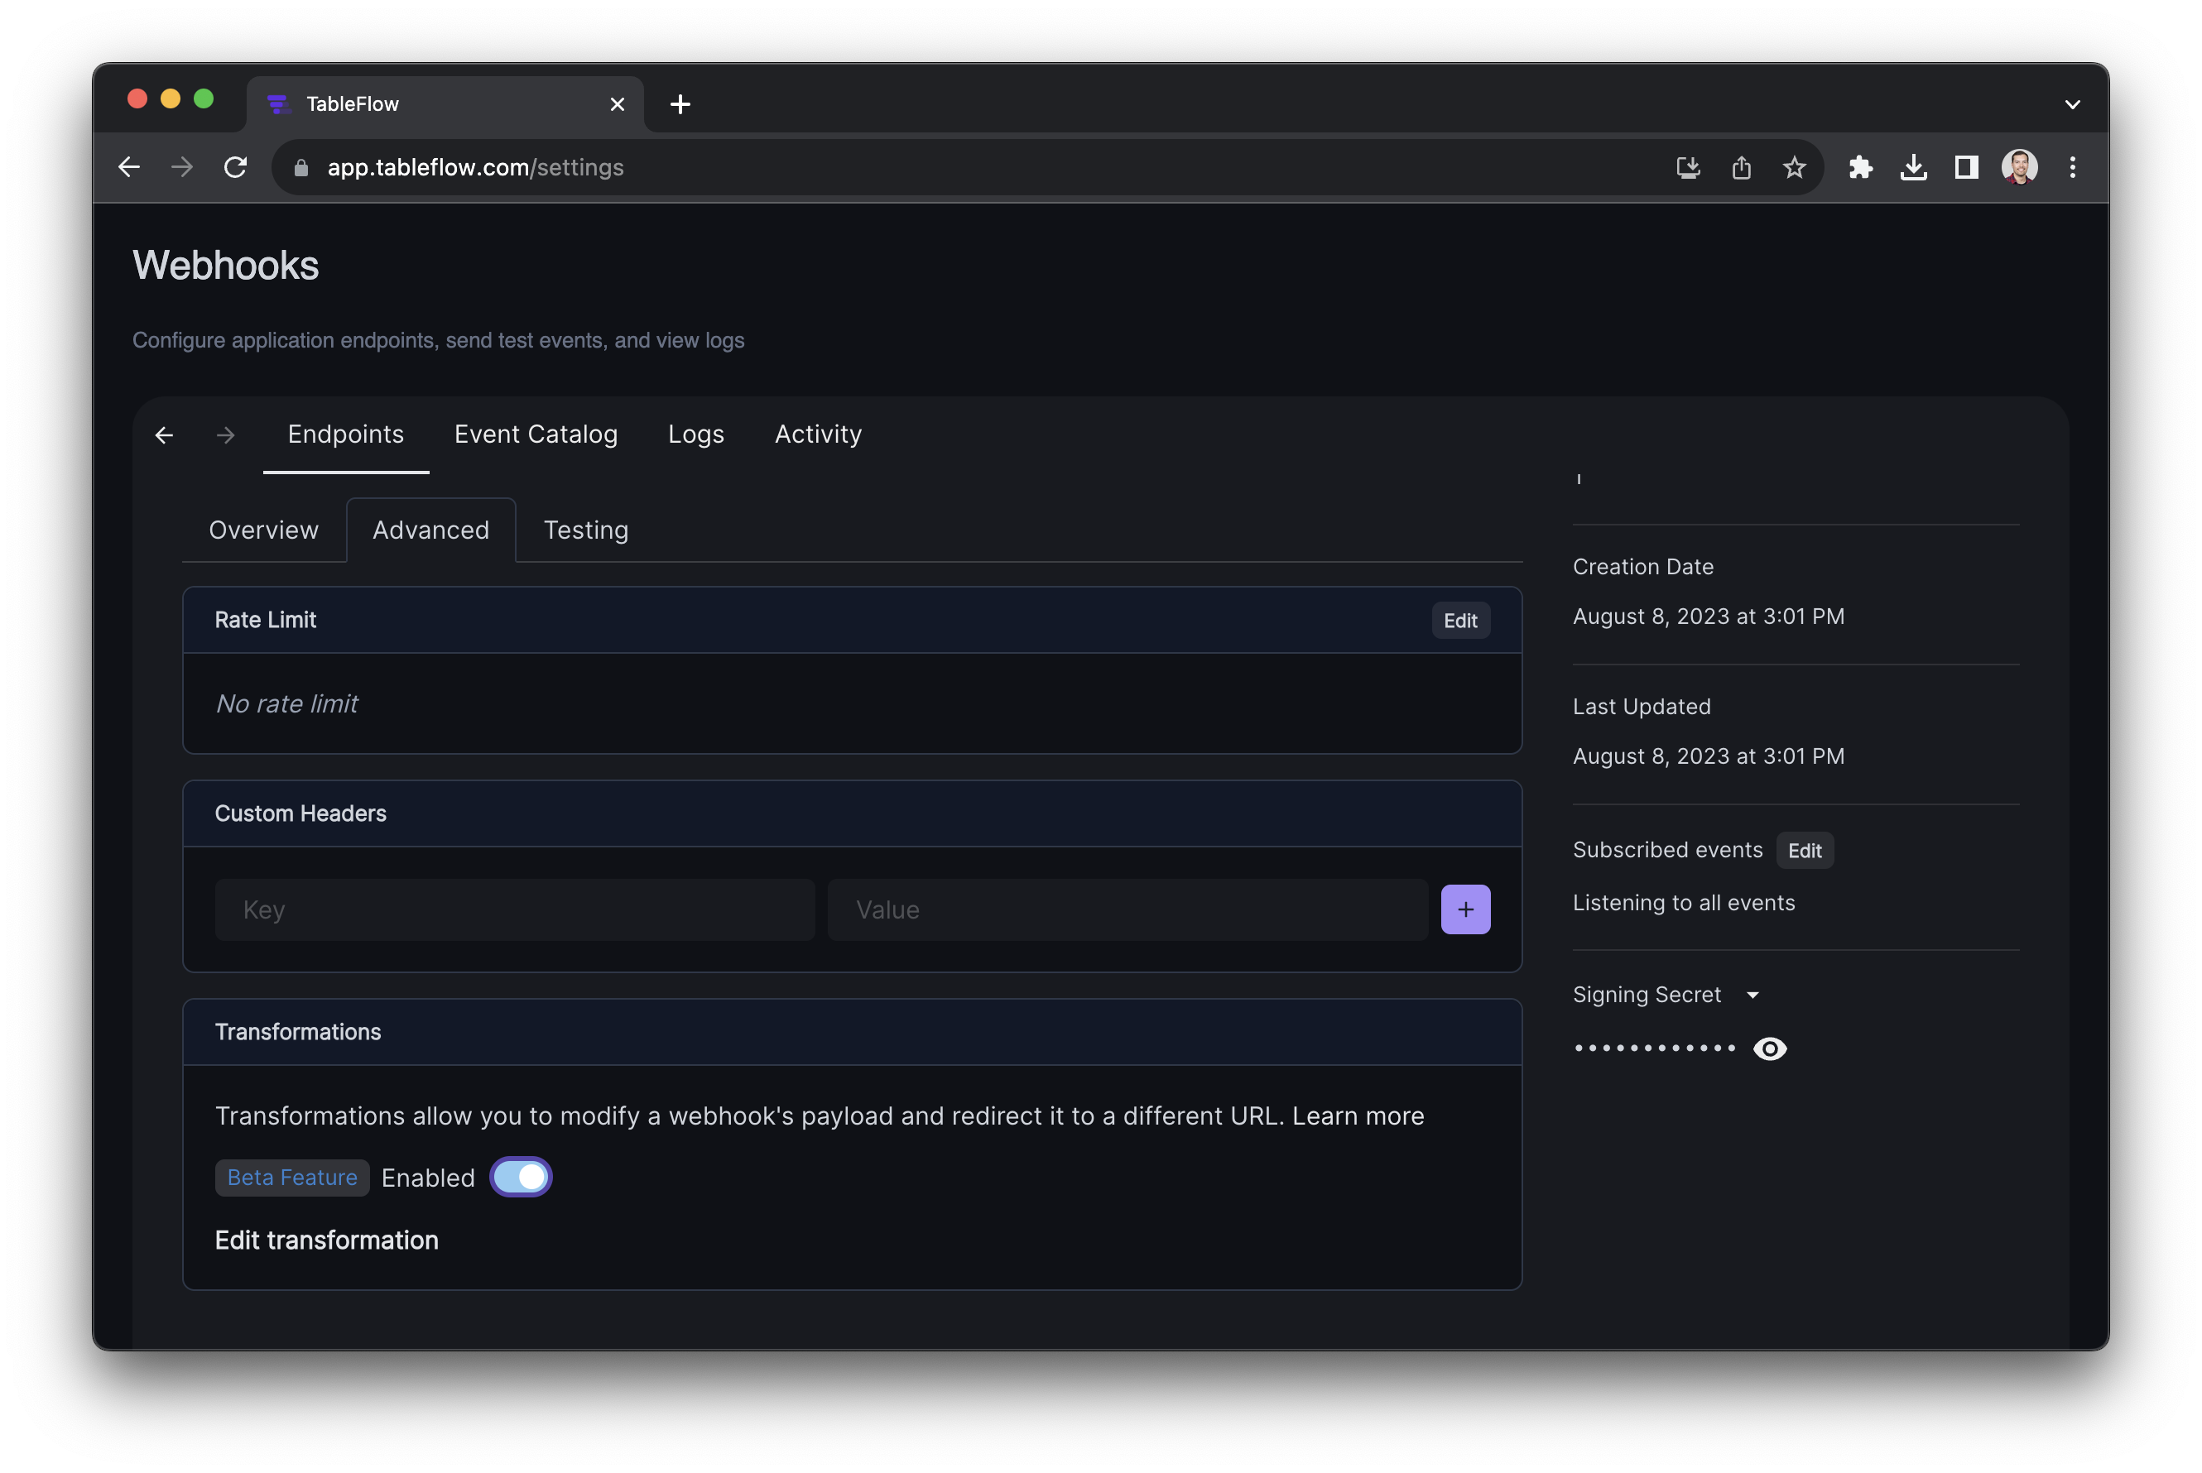Click the share page icon
The height and width of the screenshot is (1473, 2202).
[1742, 167]
